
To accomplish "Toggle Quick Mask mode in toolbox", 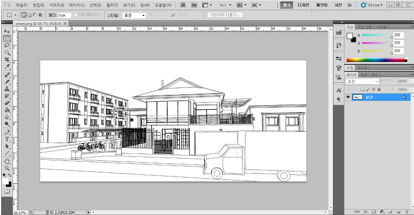I will tap(7, 191).
